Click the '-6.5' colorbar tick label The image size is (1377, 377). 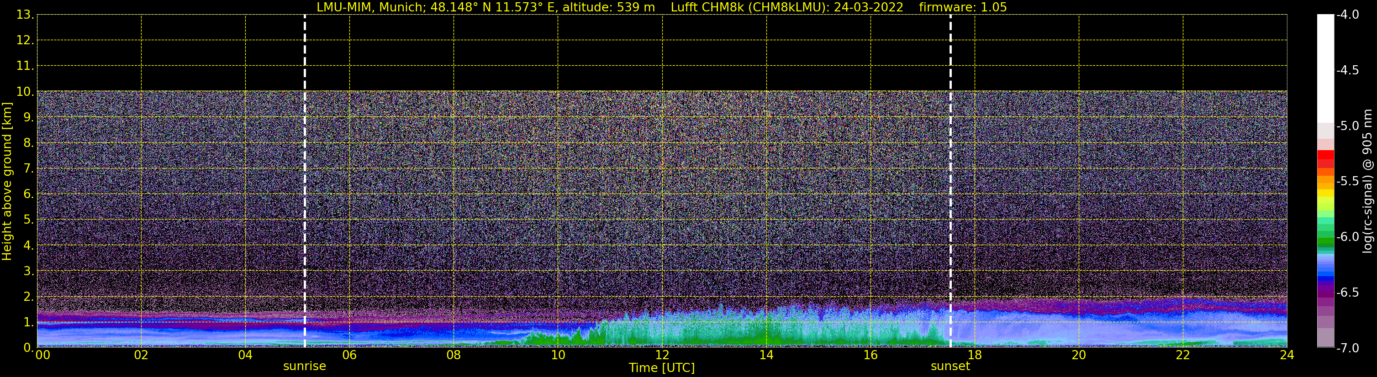click(x=1347, y=293)
